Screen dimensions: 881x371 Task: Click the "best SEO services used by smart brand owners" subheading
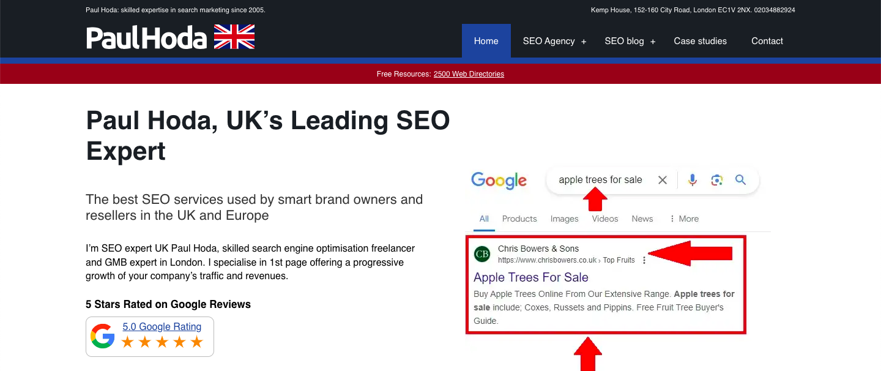pos(254,208)
